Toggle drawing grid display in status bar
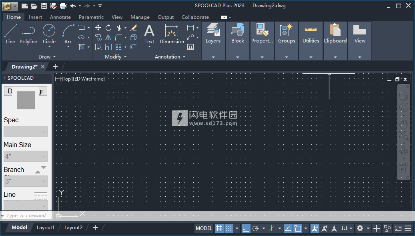This screenshot has width=415, height=236. tap(219, 228)
